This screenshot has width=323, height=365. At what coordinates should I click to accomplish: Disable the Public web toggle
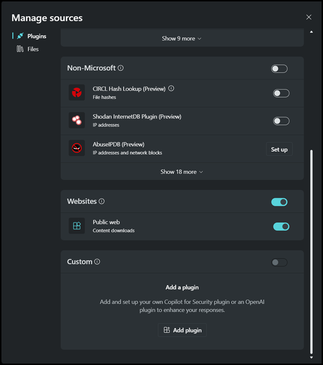[x=281, y=227]
